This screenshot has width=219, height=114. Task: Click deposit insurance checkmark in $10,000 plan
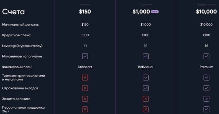pyautogui.click(x=206, y=88)
